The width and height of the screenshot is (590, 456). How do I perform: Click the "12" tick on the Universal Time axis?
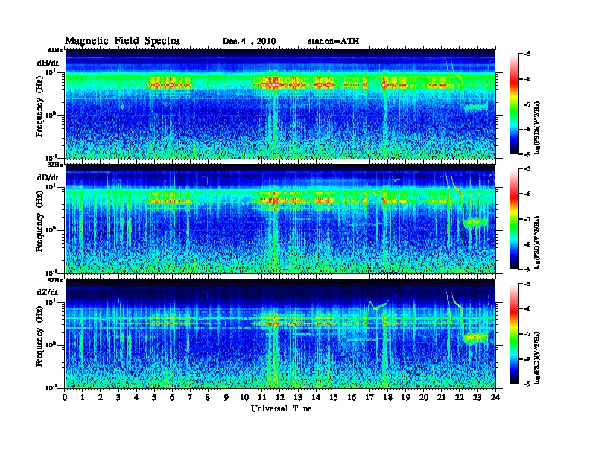[x=279, y=398]
